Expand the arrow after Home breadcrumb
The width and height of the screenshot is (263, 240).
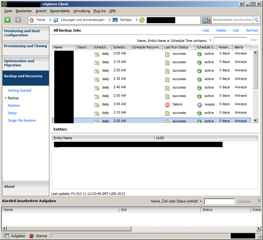(50, 20)
